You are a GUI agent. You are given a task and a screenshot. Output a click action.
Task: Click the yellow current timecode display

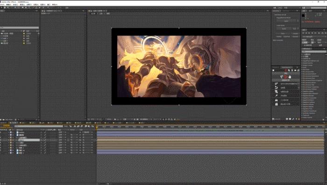[x=6, y=126]
